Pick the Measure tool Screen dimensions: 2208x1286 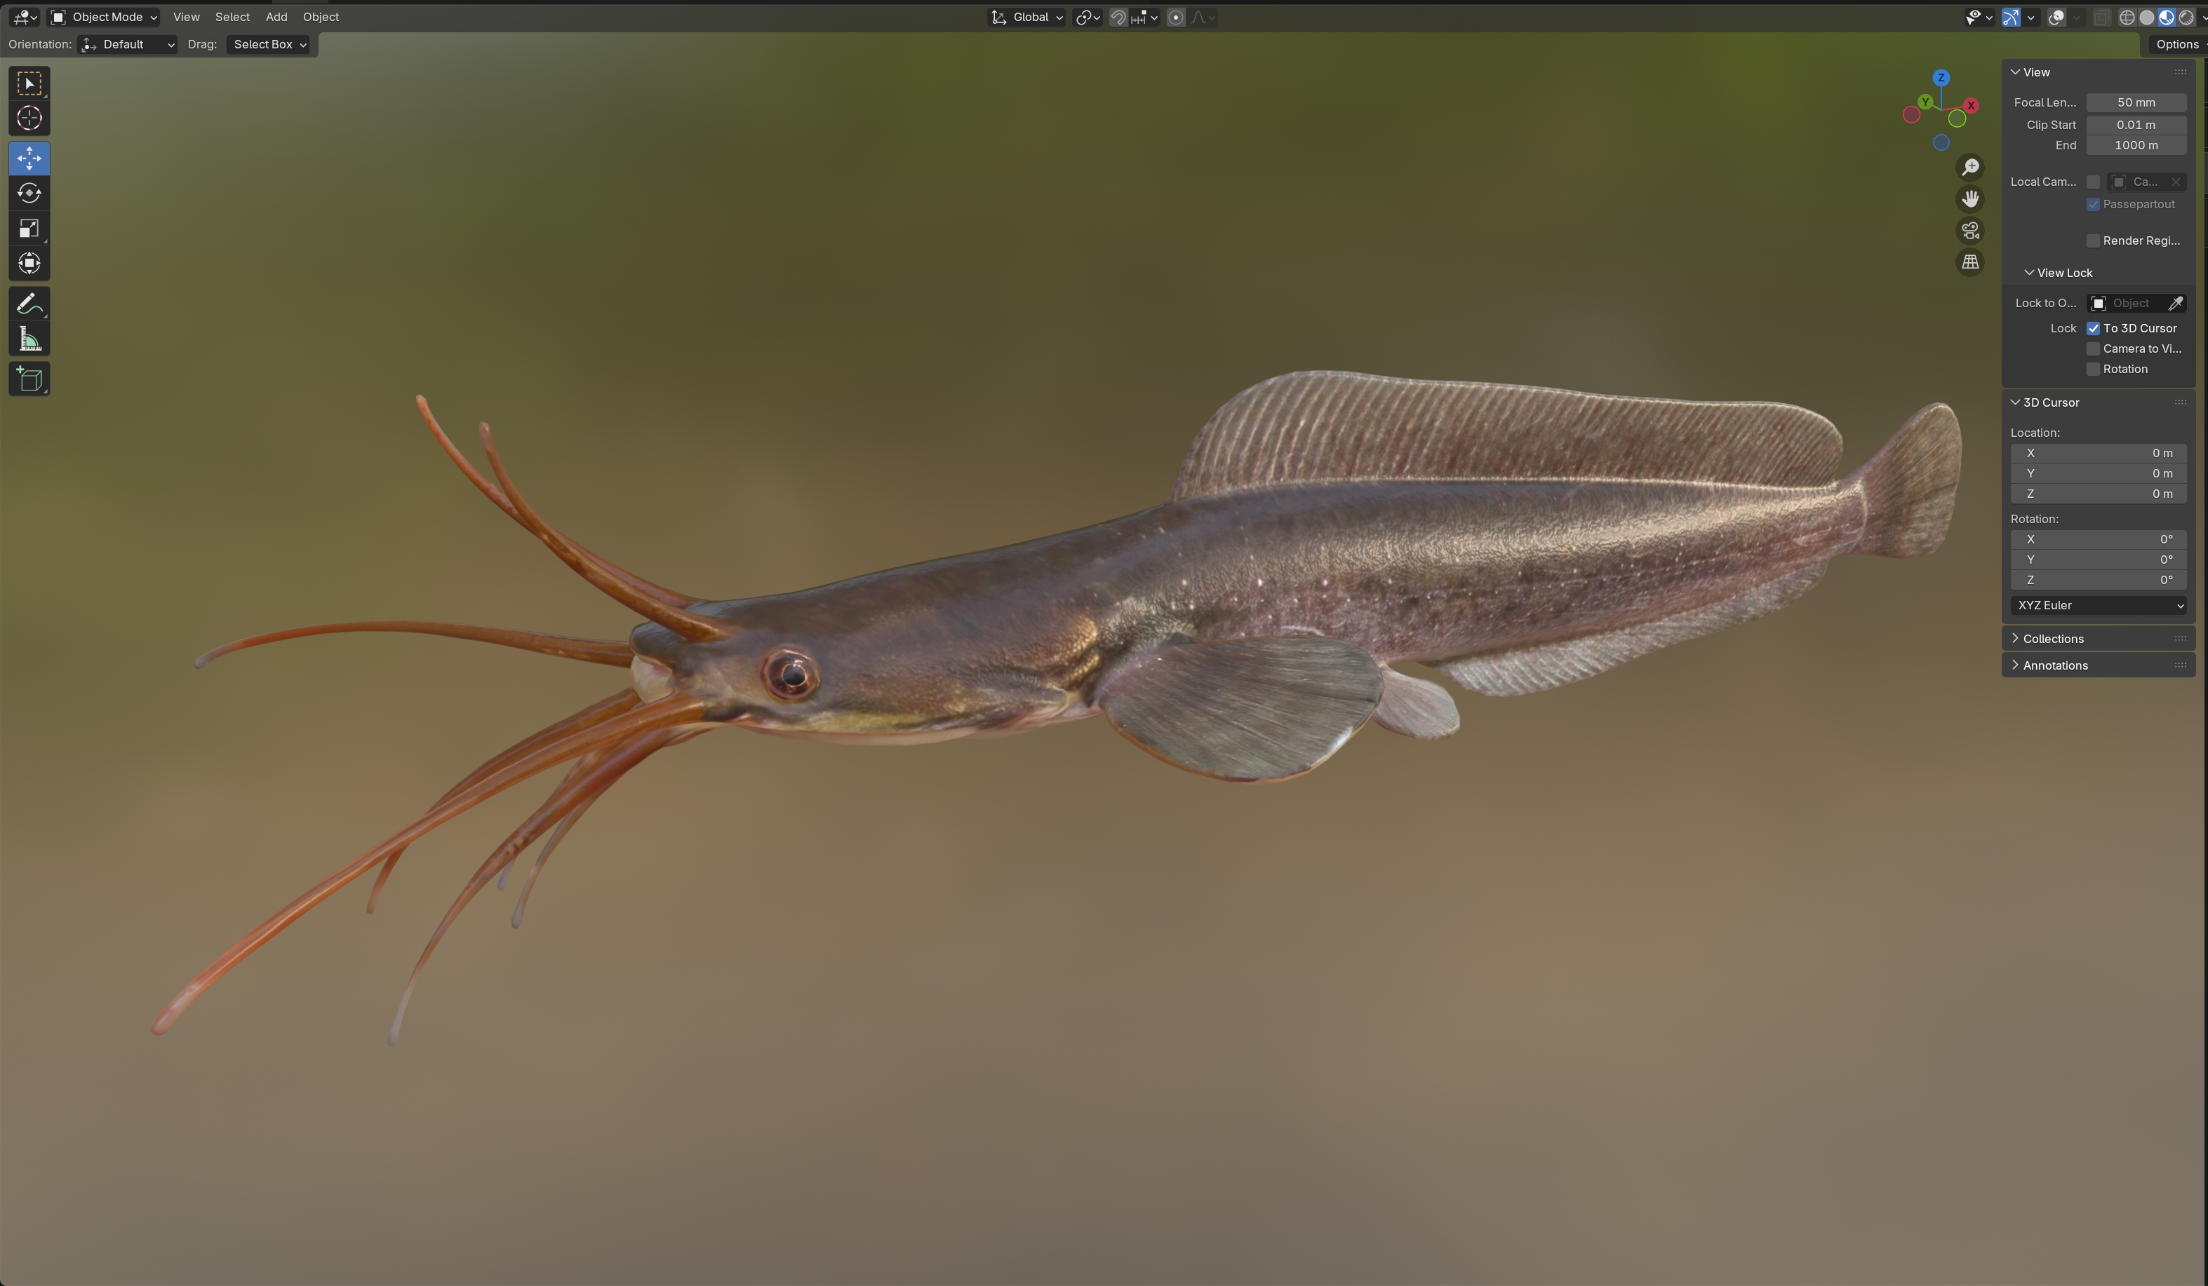pos(29,339)
